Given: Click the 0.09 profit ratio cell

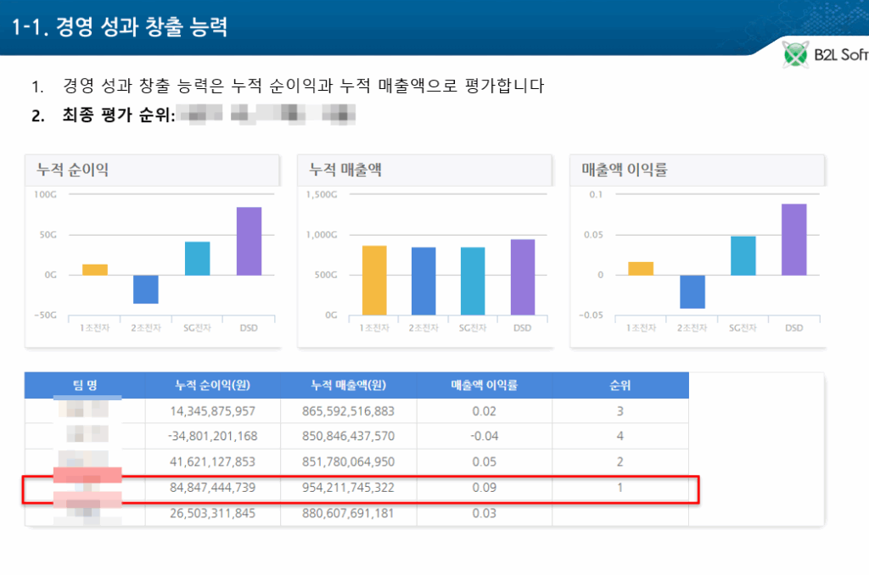Looking at the screenshot, I should click(484, 488).
